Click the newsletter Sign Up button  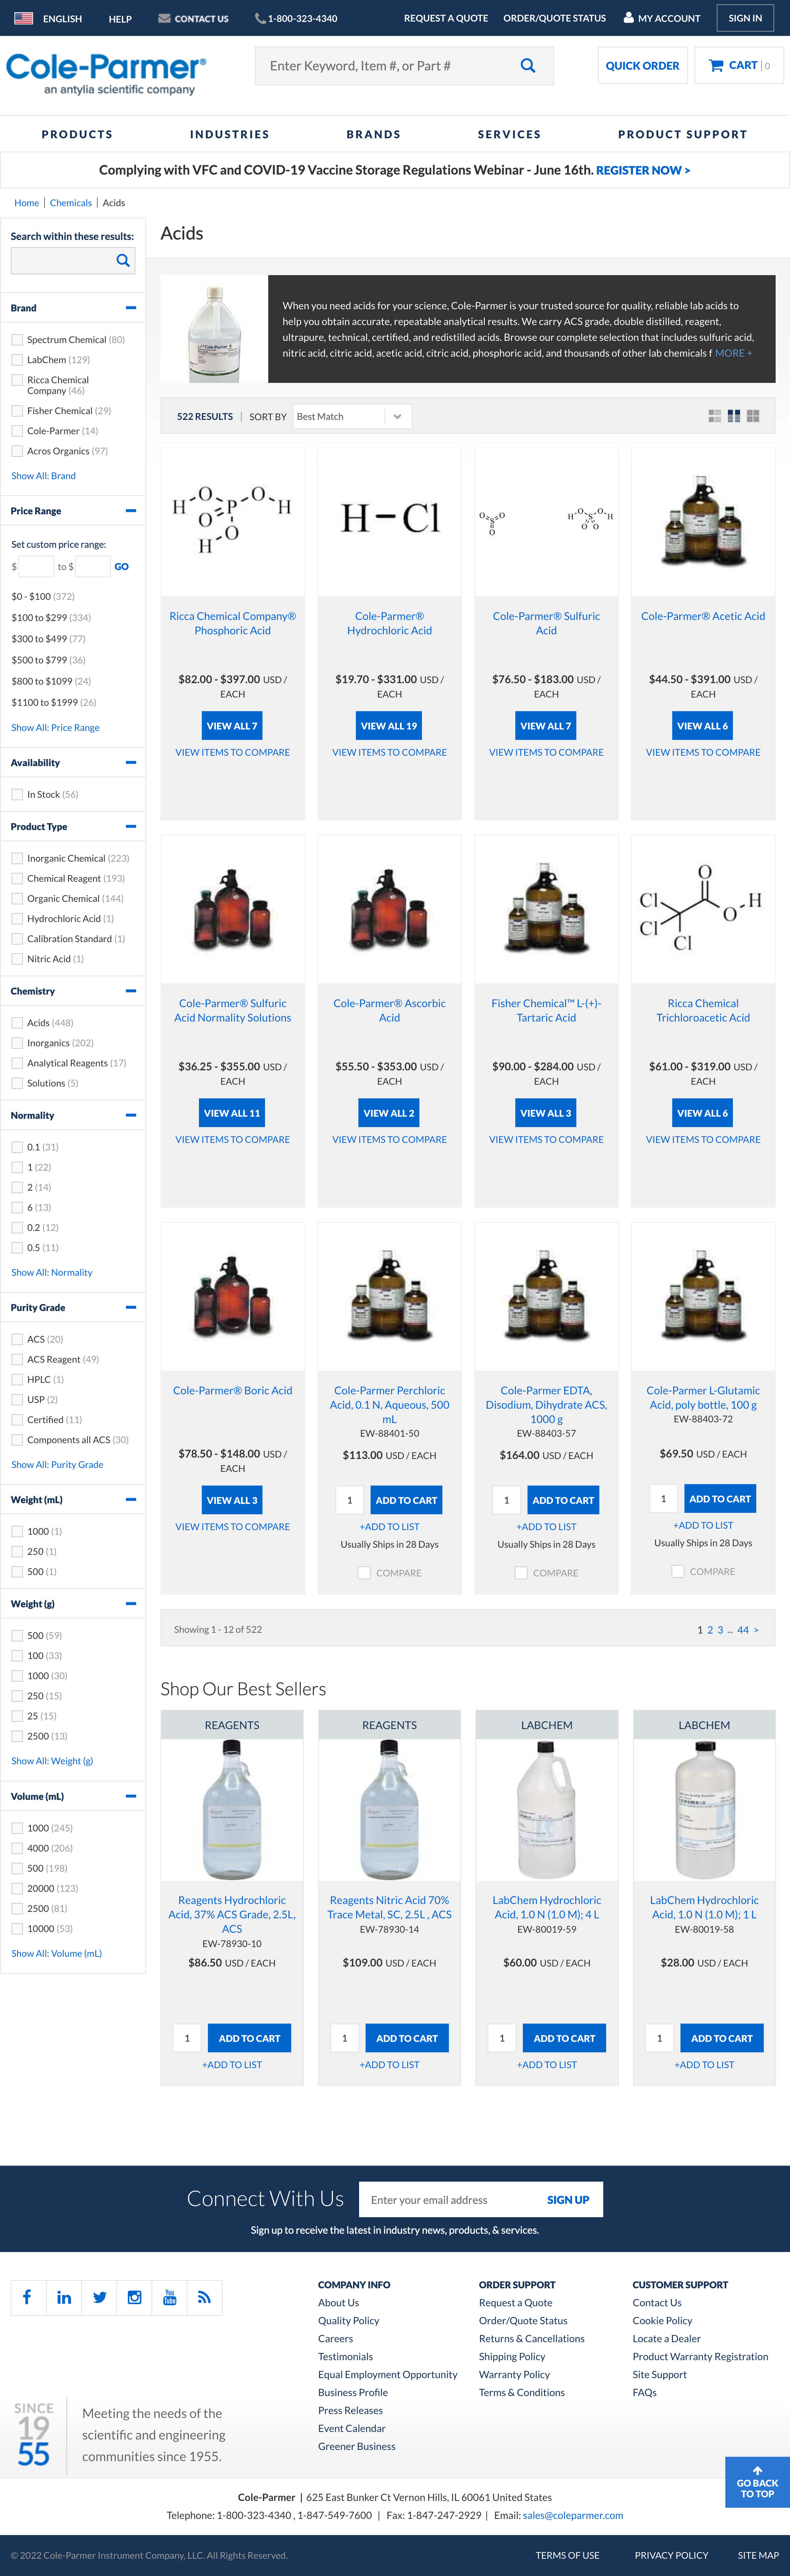[568, 2200]
